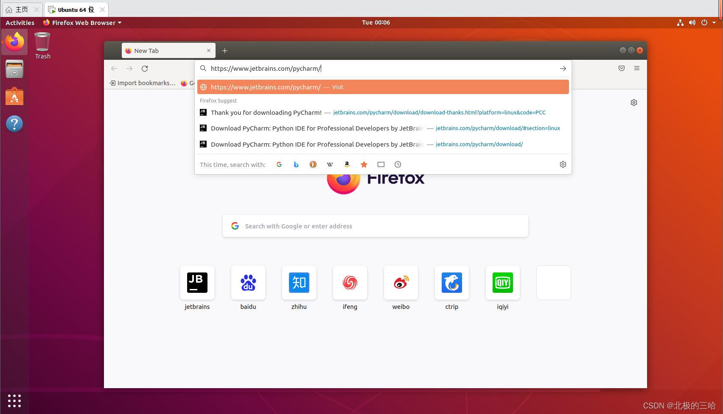Open suggestion with URL jetbrains.com/pycharm/download/
Image resolution: width=723 pixels, height=414 pixels.
383,144
